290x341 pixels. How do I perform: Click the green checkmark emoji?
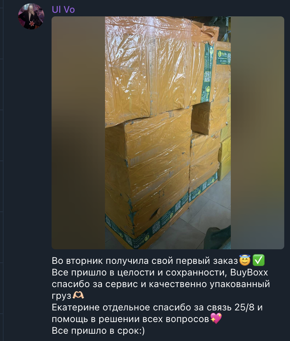point(258,260)
